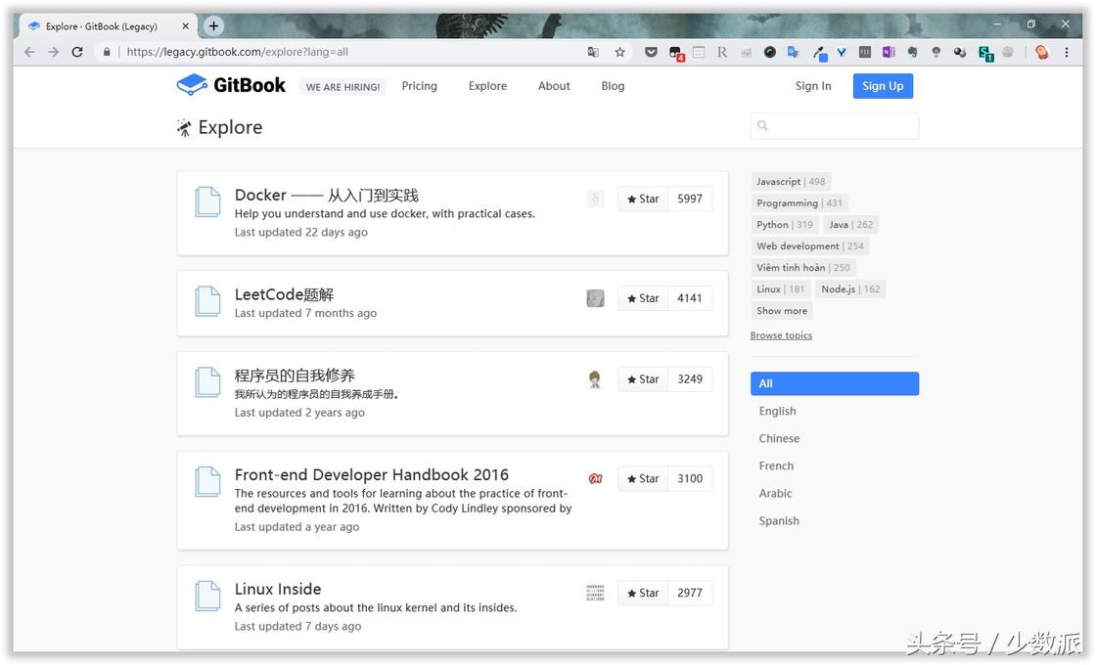
Task: Select the Chinese language filter
Action: click(779, 439)
